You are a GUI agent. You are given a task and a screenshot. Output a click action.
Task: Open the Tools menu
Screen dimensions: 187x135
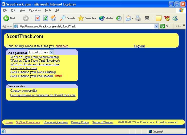tap(48, 10)
